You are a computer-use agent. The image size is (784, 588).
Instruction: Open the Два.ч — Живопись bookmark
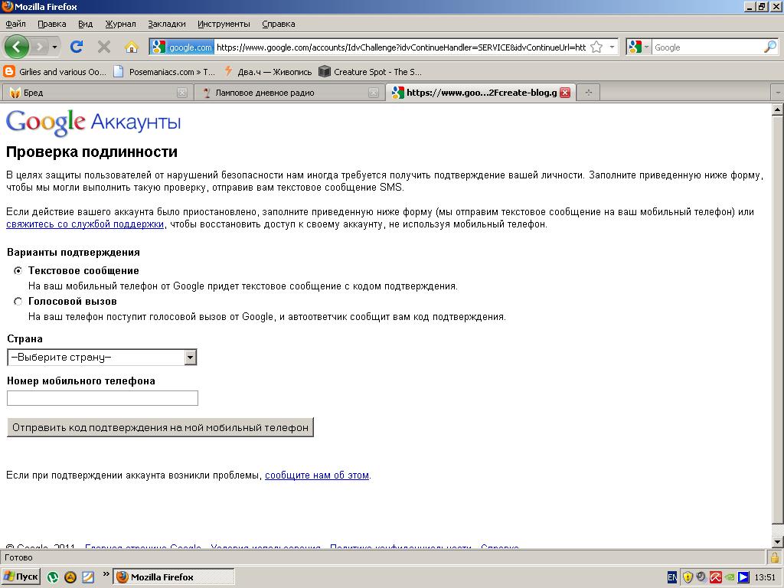[268, 71]
